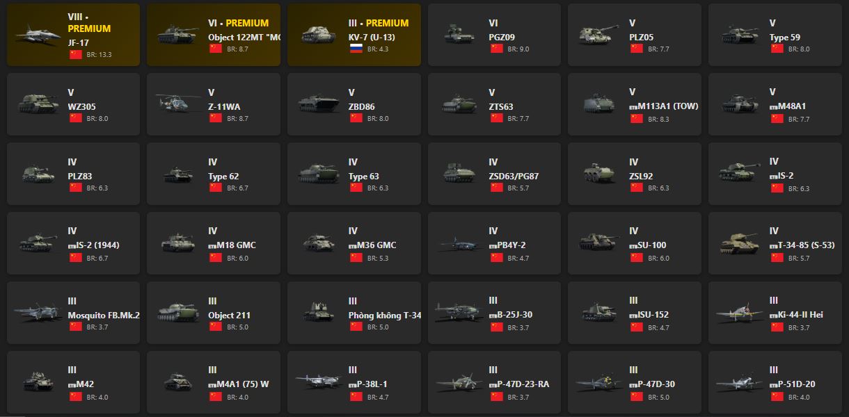Select the ZSL92 wheeled vehicle icon

(599, 173)
